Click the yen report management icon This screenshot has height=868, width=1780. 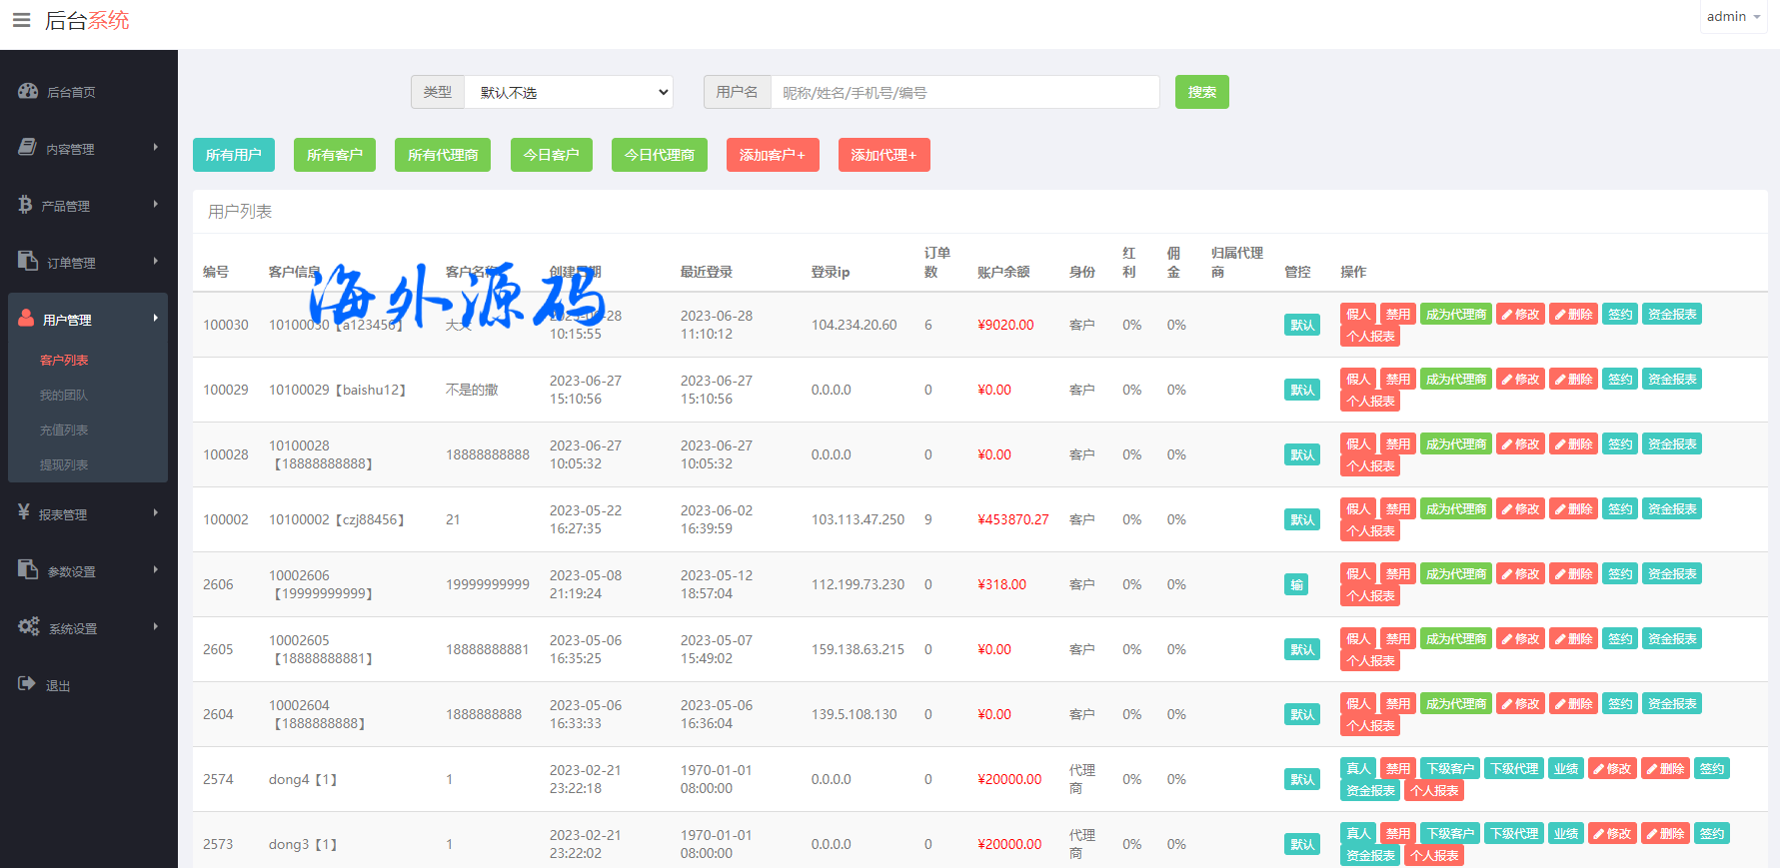pyautogui.click(x=24, y=512)
